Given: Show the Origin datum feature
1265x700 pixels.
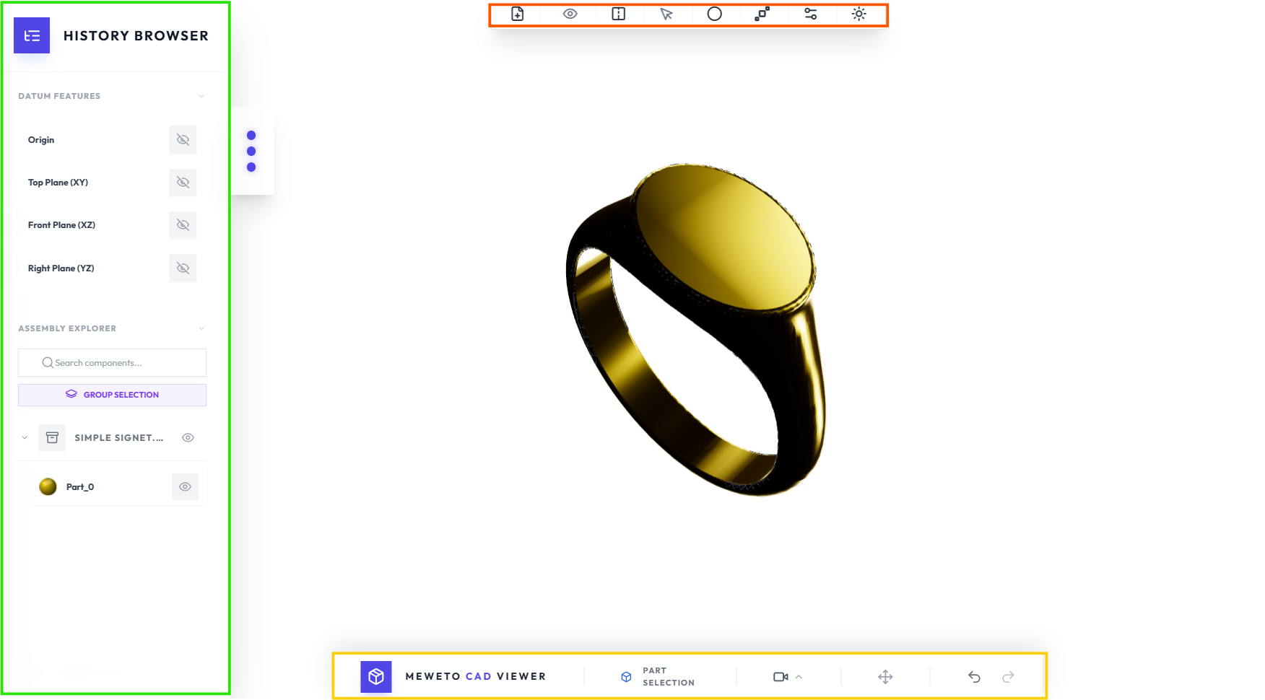Looking at the screenshot, I should click(x=183, y=140).
